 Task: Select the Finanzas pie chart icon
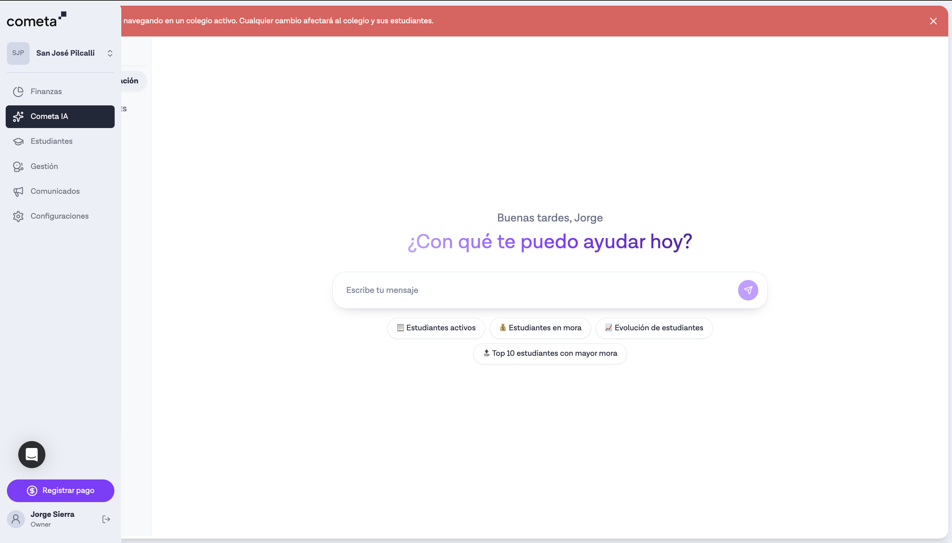tap(18, 91)
